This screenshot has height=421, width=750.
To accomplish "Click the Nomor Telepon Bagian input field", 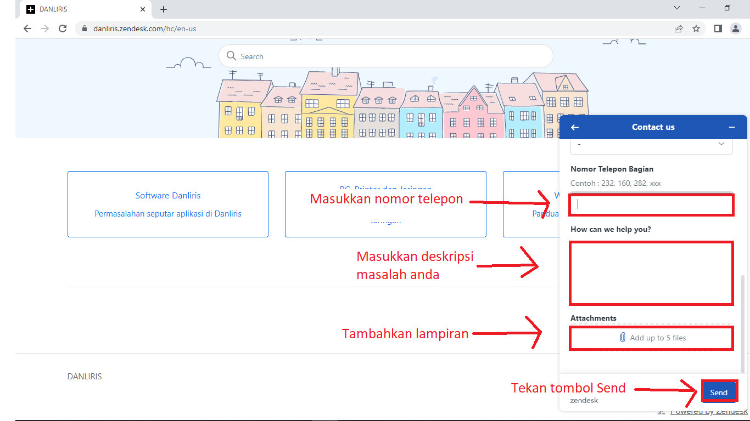I will tap(651, 204).
